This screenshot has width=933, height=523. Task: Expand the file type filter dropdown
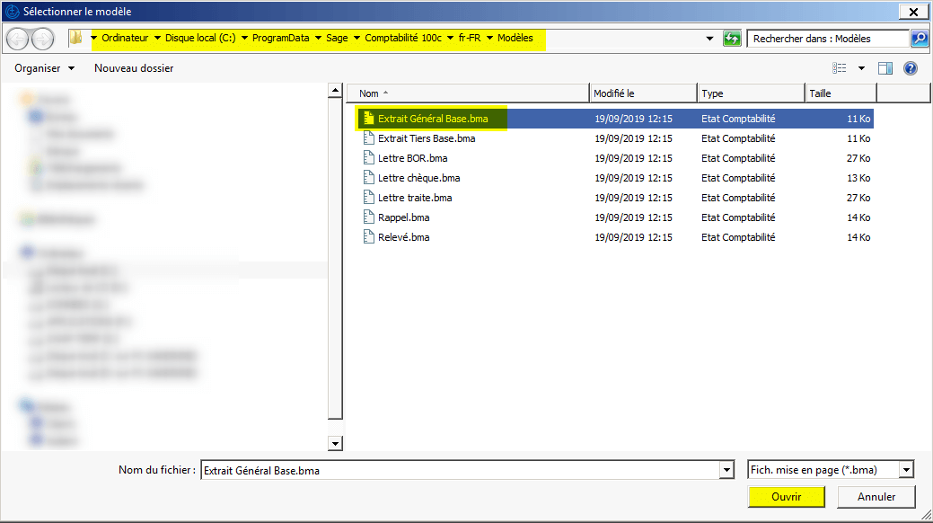(906, 470)
